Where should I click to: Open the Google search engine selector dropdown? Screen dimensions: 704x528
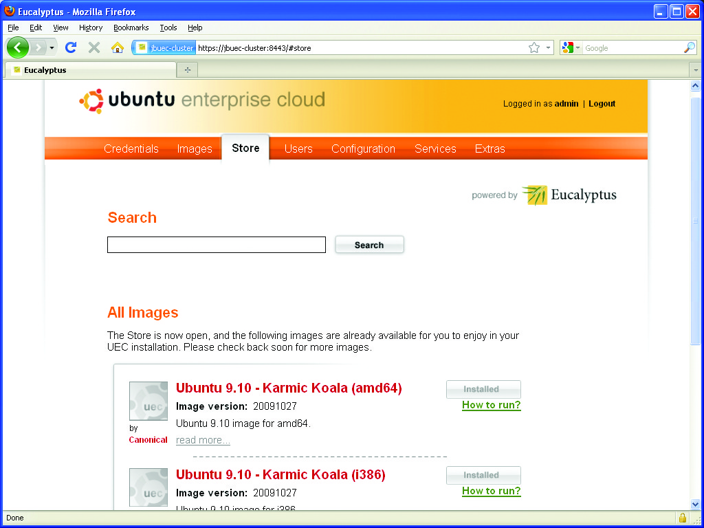pyautogui.click(x=571, y=47)
